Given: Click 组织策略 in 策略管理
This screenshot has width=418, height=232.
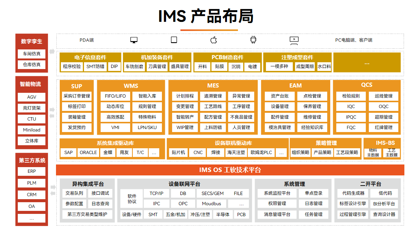Looking at the screenshot, I should (301, 152).
